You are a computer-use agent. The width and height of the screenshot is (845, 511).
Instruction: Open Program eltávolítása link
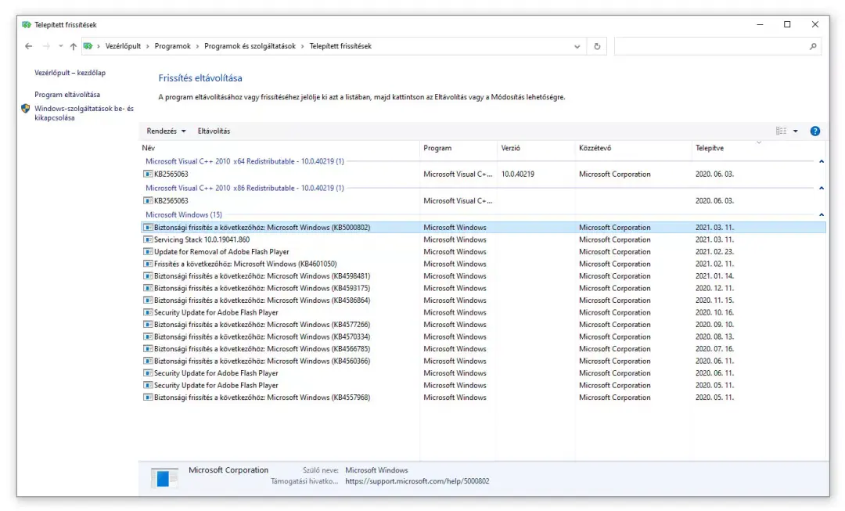pos(67,95)
